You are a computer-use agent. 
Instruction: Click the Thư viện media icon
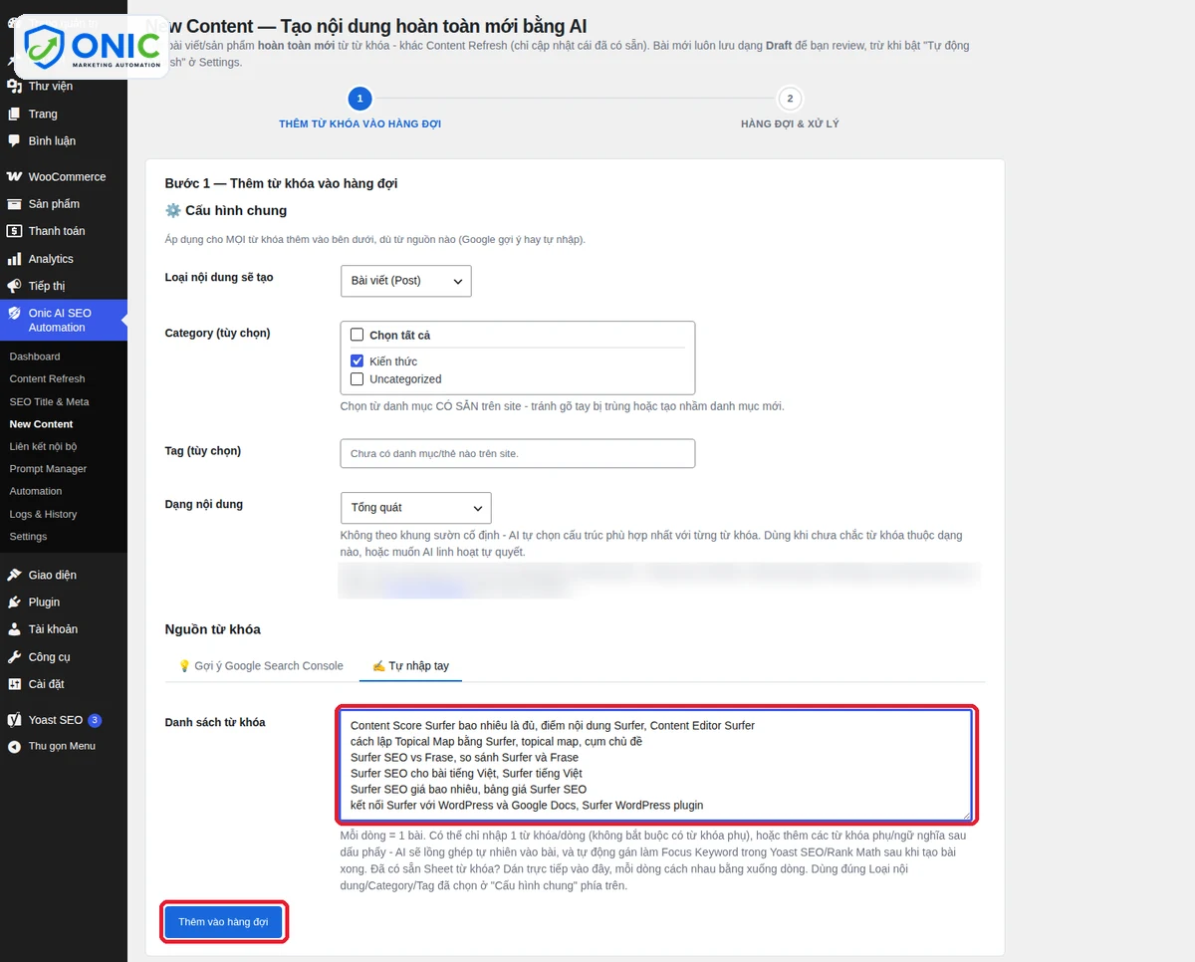14,87
